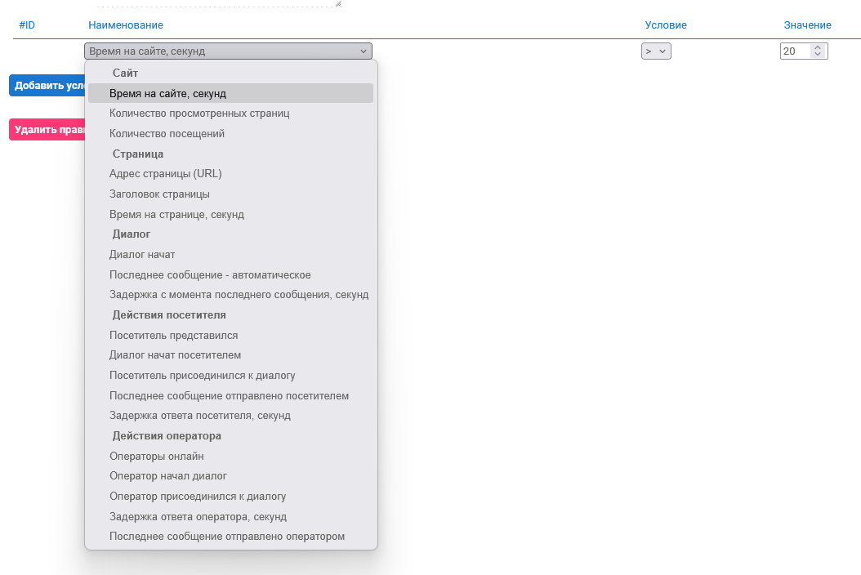This screenshot has height=575, width=861.
Task: Choose 'Последнее сообщение отправлено оператором' option
Action: (x=227, y=537)
